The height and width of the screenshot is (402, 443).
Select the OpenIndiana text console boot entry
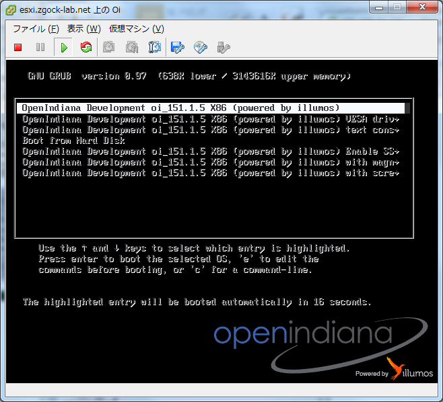click(211, 130)
